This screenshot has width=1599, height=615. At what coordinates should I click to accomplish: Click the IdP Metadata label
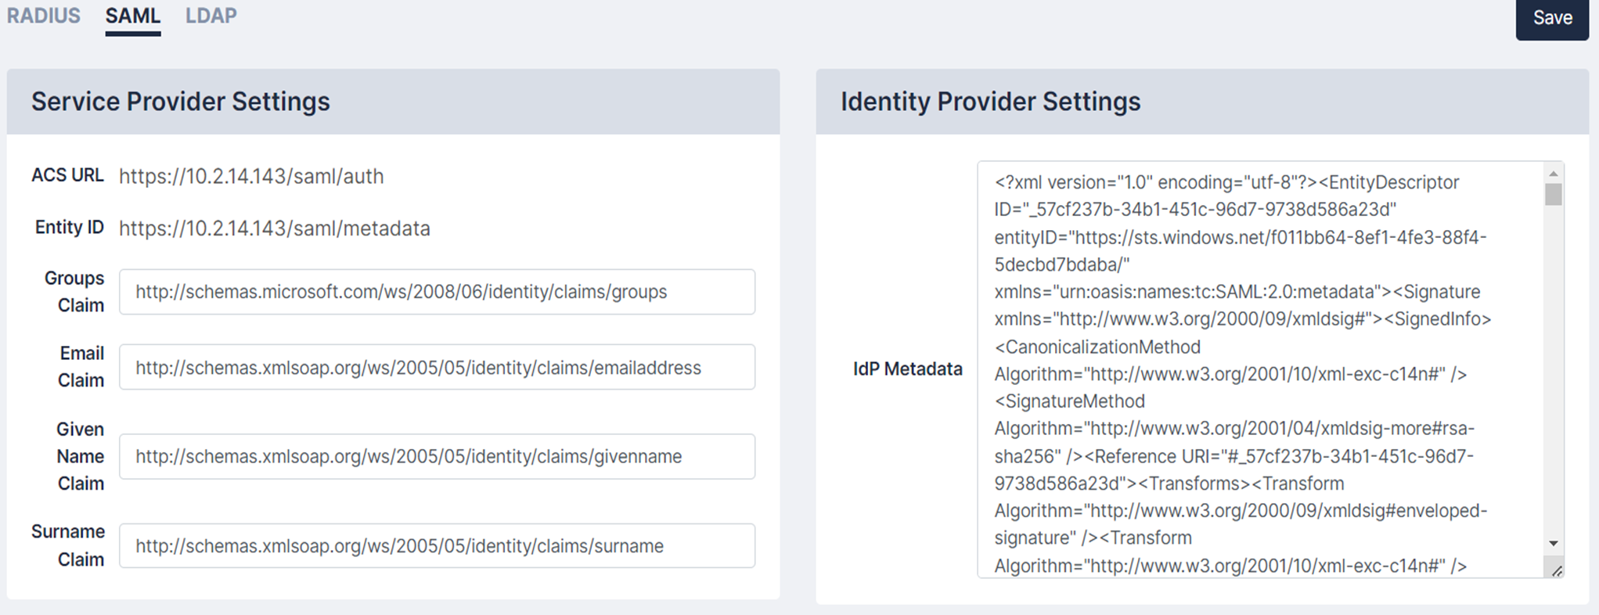coord(907,369)
